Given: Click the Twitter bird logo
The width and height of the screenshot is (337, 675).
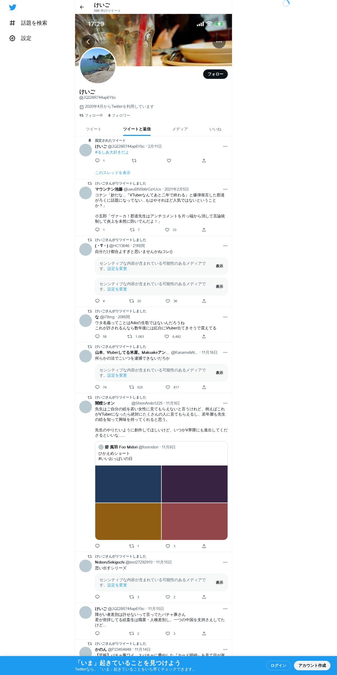Looking at the screenshot, I should (13, 7).
